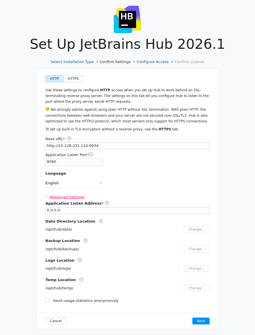Enable Send usage statistics anonymously checkbox
Image resolution: width=255 pixels, height=335 pixels.
(47, 300)
